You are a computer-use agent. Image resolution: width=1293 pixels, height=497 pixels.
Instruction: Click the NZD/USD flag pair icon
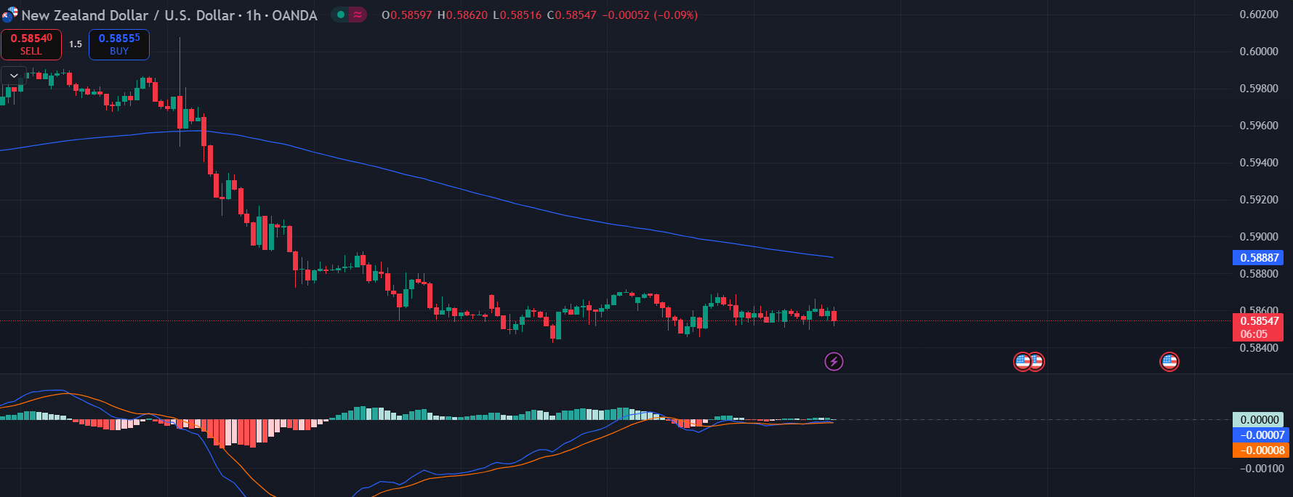(x=9, y=14)
